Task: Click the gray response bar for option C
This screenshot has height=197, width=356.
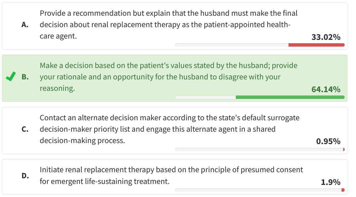Action: 259,149
